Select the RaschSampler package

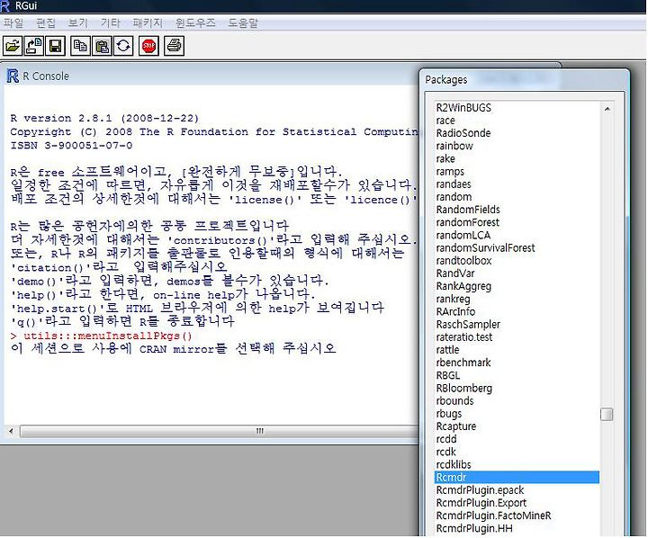click(517, 325)
